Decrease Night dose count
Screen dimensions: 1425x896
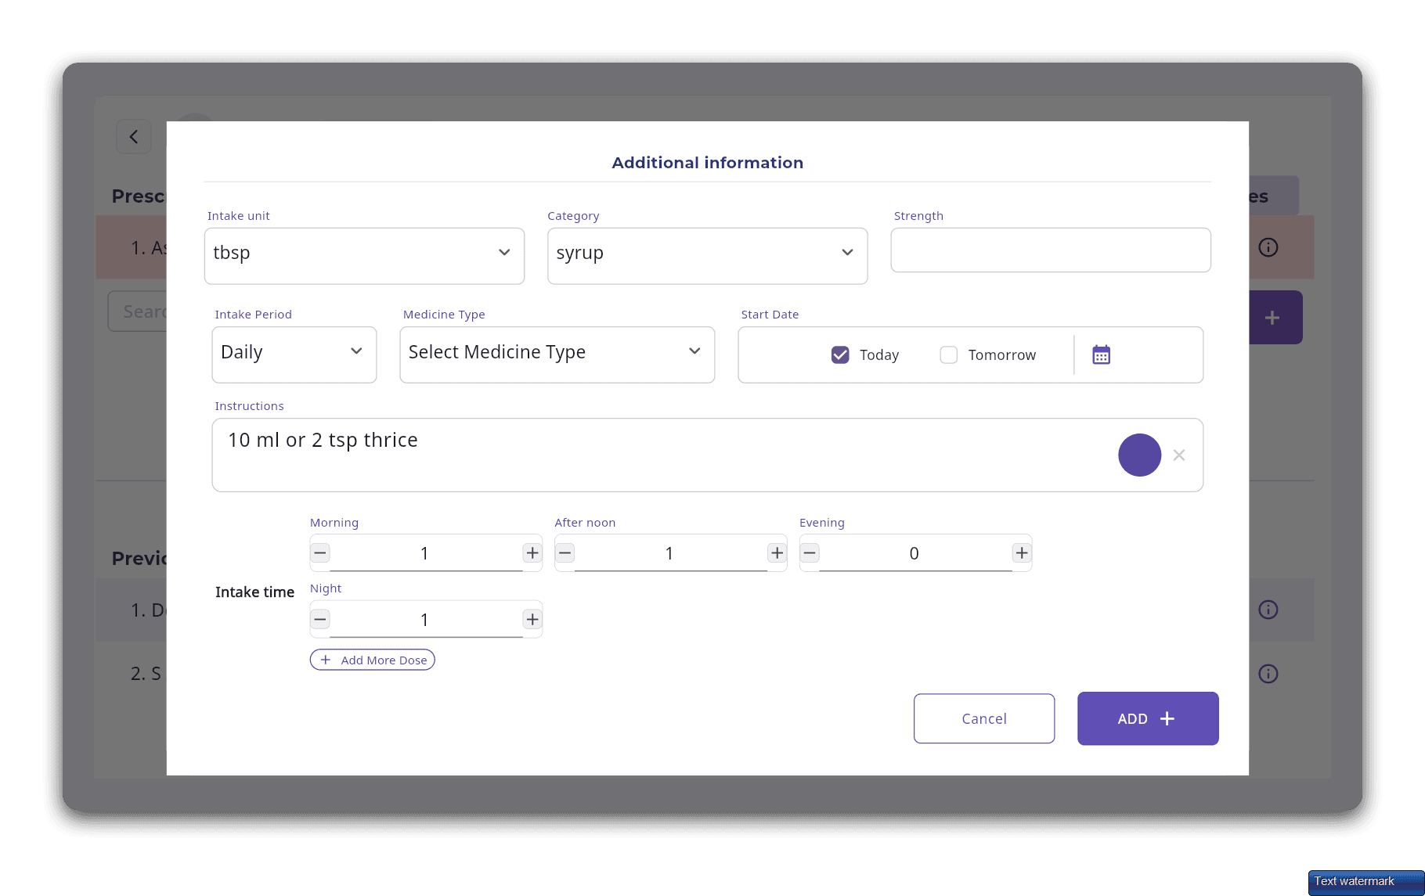click(320, 620)
